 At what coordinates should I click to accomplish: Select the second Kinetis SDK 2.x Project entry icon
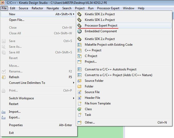coord(79,39)
